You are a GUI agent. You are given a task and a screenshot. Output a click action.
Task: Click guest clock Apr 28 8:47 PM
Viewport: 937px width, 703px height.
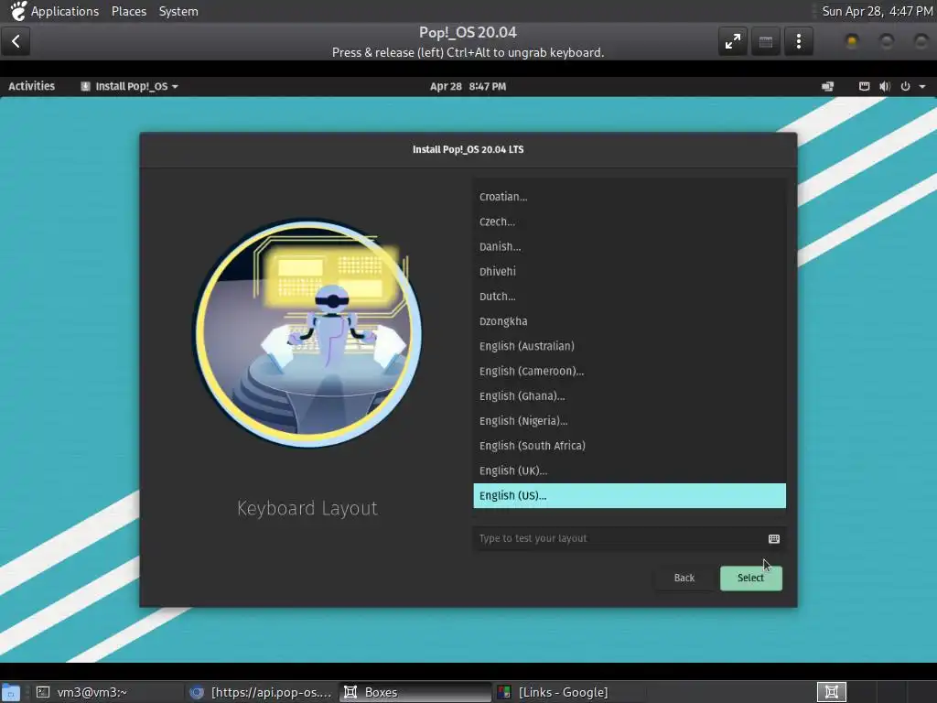(x=468, y=86)
